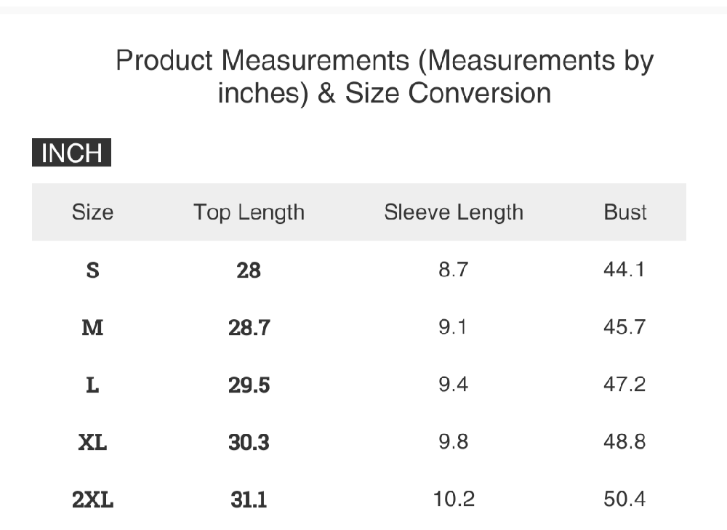Click the 31.1 top length value
Screen dimensions: 727x530
[249, 499]
